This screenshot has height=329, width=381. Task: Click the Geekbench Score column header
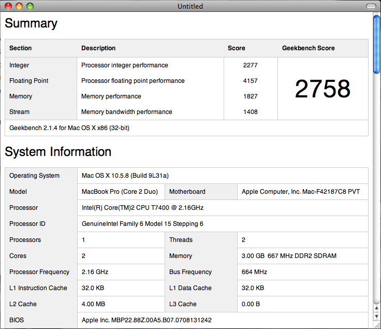(x=309, y=48)
